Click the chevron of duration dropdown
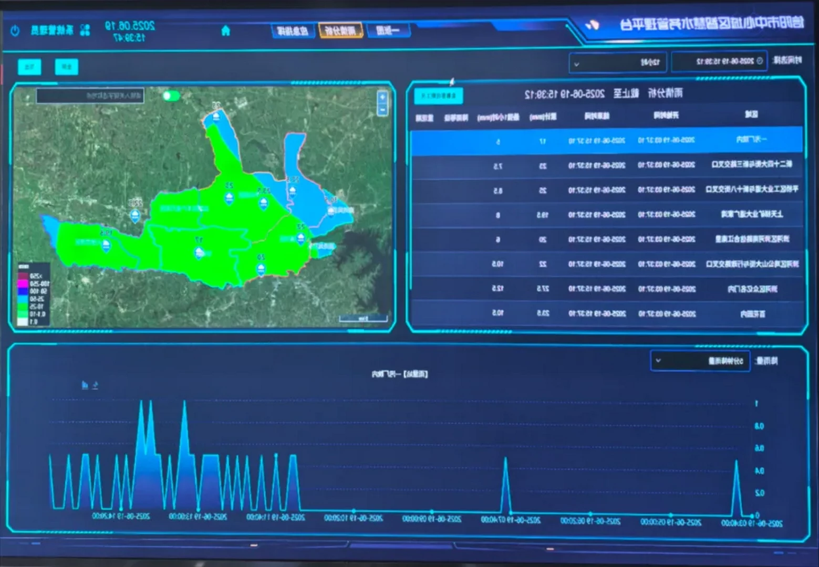Image resolution: width=819 pixels, height=567 pixels. click(x=577, y=64)
